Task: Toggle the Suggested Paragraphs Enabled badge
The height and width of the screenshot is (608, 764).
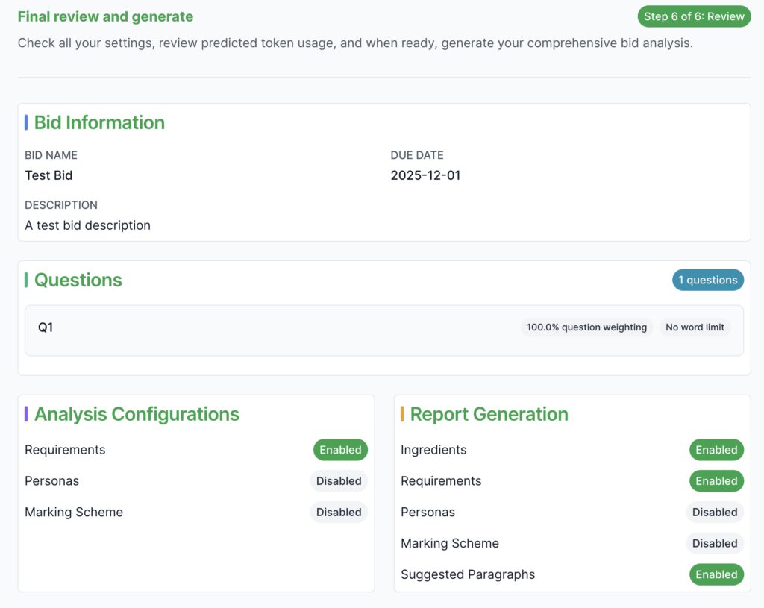Action: [x=716, y=574]
